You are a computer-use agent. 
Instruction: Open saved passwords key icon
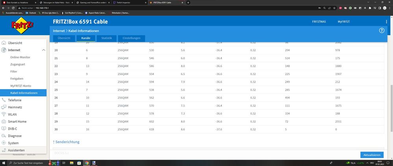[x=319, y=8]
